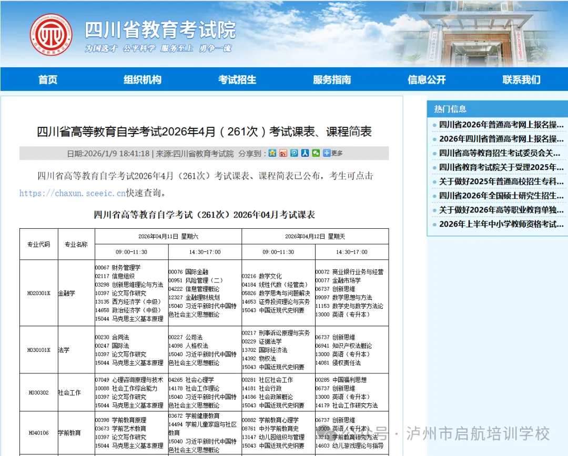The width and height of the screenshot is (568, 456).
Task: Open 四川省2026年全国硕士研究生招生 hot link
Action: tap(501, 196)
